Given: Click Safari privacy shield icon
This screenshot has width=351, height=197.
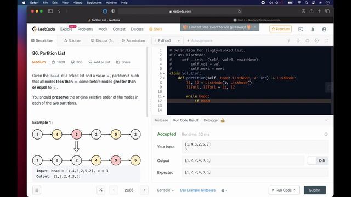Looking at the screenshot, I should click(x=113, y=11).
